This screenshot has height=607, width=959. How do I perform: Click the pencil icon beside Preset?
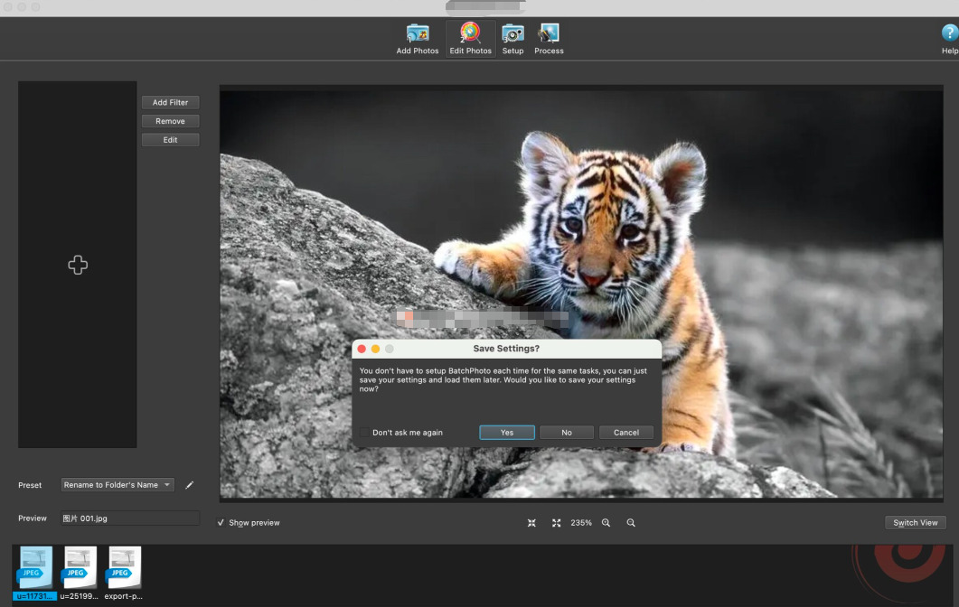point(190,485)
